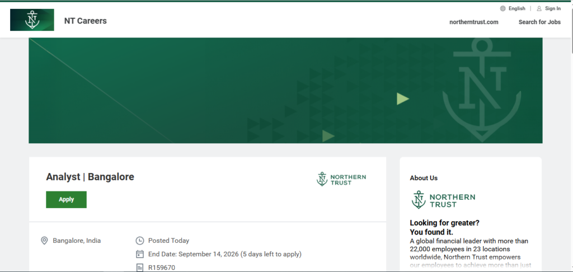Visit northerntrust.com from the header
Viewport: 573px width, 272px height.
[473, 22]
